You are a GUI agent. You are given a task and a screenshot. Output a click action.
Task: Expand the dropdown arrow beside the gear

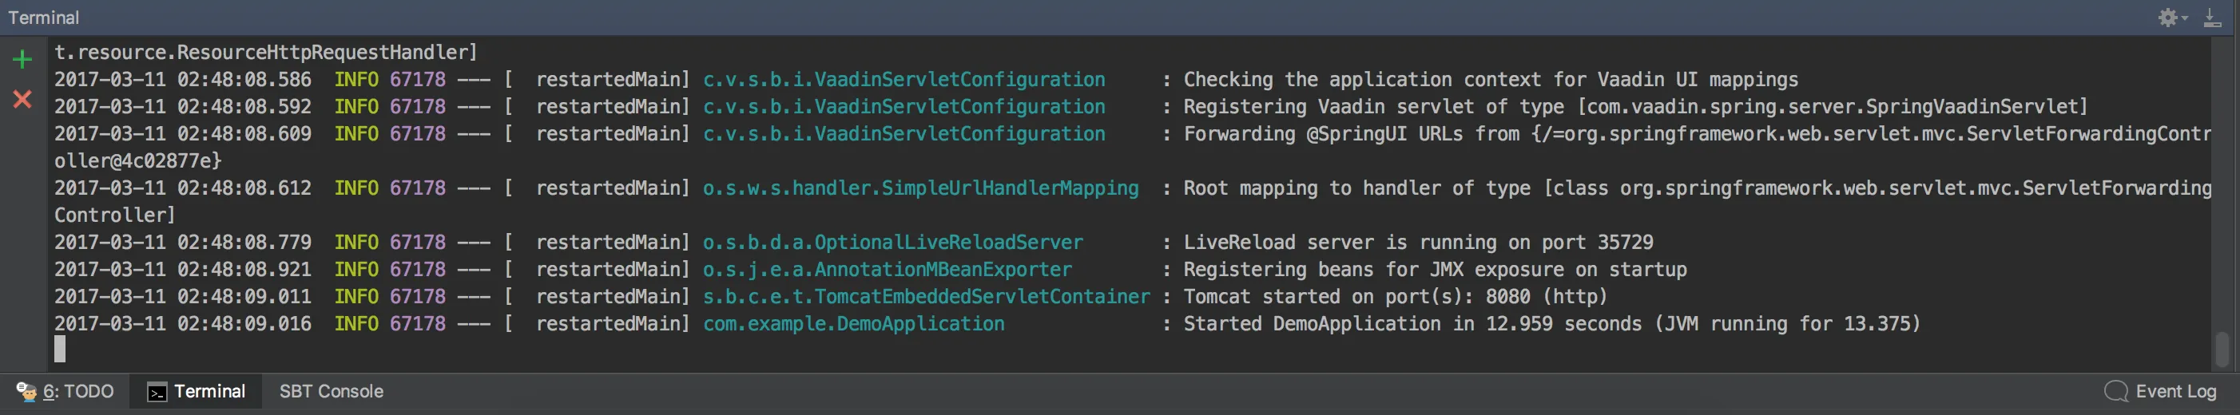[x=2185, y=18]
